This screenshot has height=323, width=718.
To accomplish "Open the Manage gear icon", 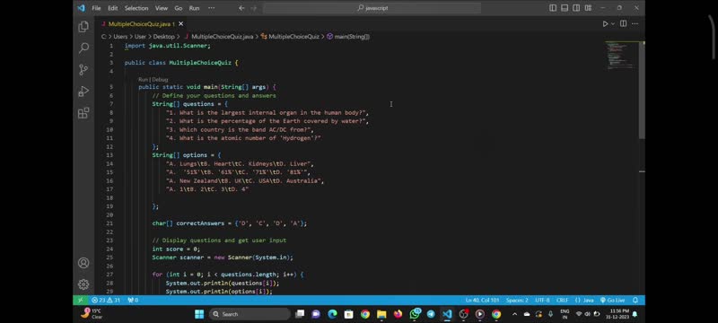I will (83, 284).
